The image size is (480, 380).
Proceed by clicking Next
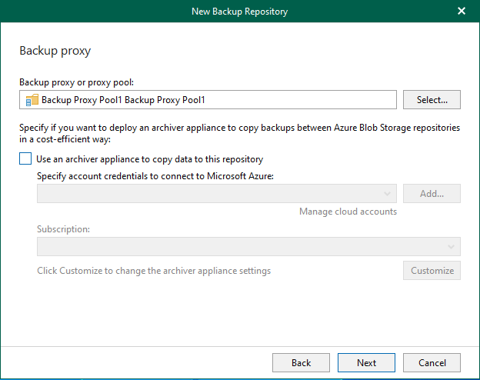pos(366,362)
